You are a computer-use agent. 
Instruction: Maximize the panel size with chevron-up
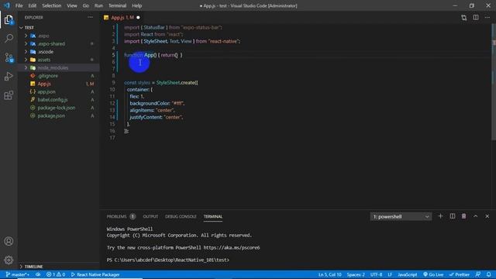(x=475, y=216)
